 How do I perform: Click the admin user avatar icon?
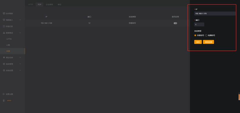tap(4, 101)
